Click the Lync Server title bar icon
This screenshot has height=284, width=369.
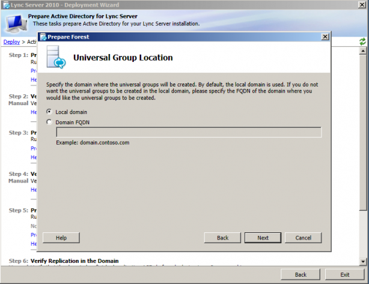[x=7, y=5]
